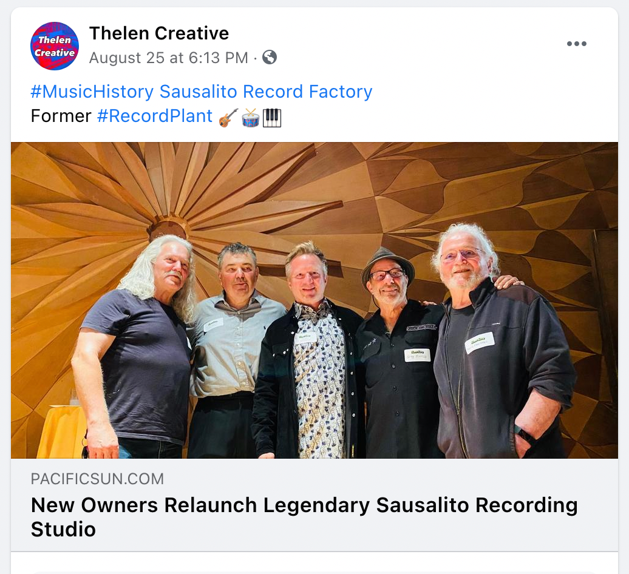Viewport: 629px width, 574px height.
Task: Follow the #RecordPlant hashtag
Action: [x=155, y=116]
